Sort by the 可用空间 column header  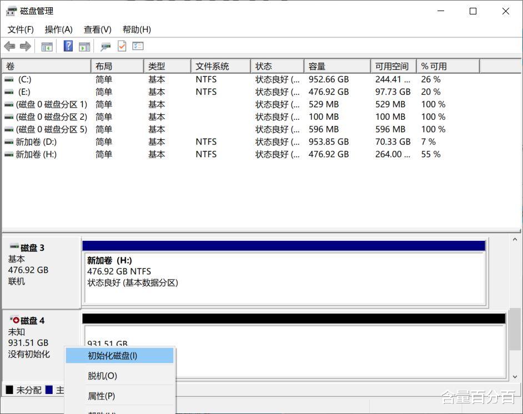pos(394,67)
